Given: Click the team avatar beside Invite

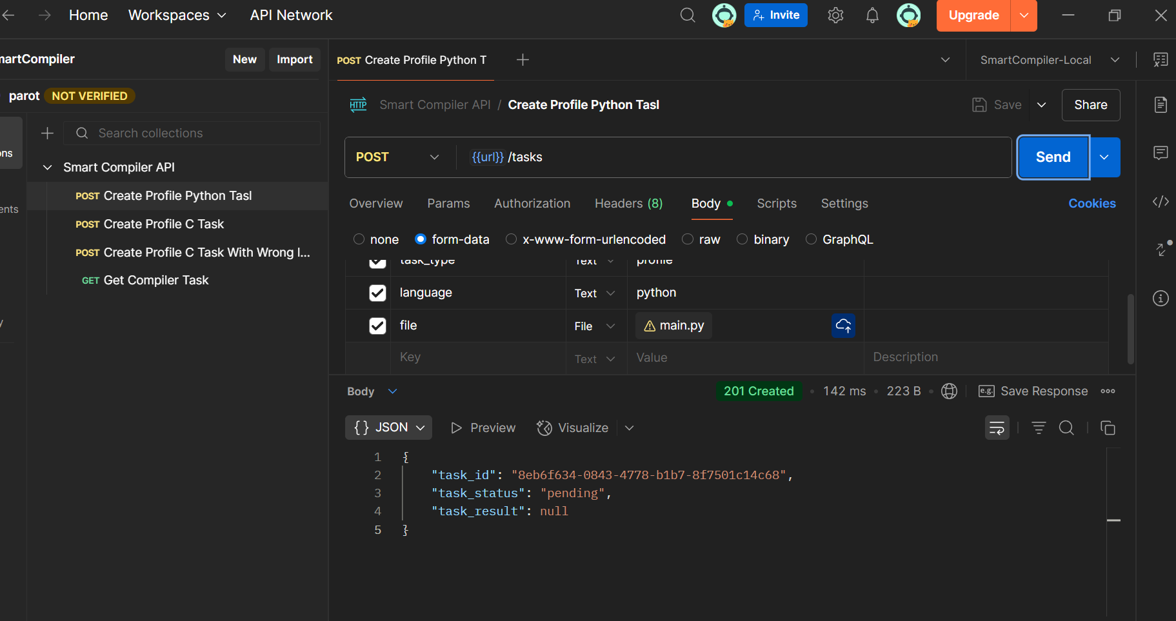Looking at the screenshot, I should [724, 15].
